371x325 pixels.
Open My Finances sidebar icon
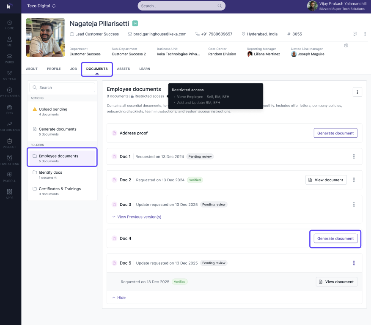9,92
